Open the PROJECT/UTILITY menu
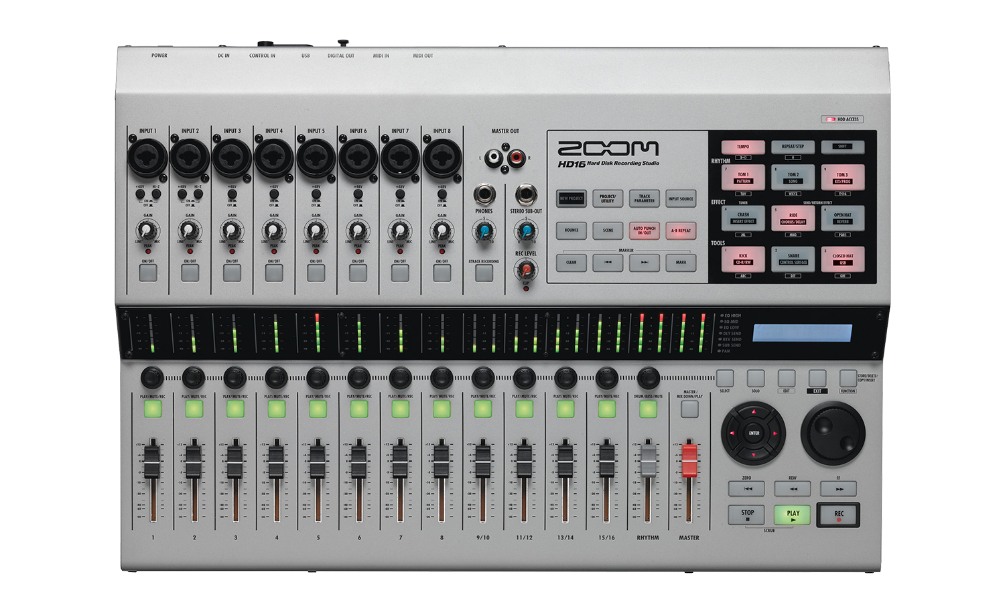The height and width of the screenshot is (603, 1005). [608, 198]
